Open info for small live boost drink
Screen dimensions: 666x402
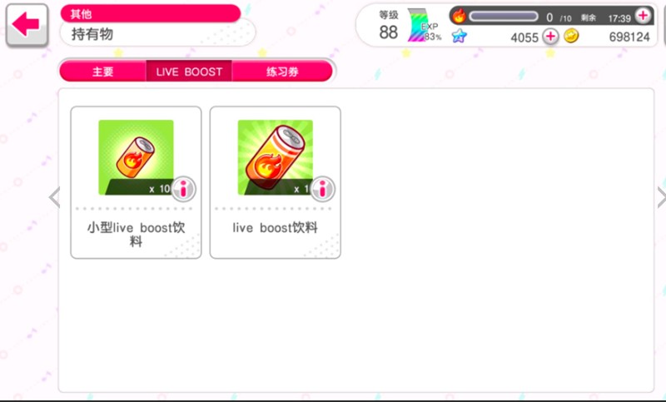click(183, 189)
